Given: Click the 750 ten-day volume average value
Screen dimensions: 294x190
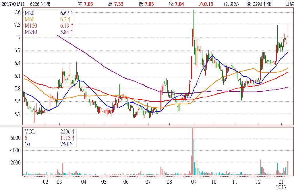Looking at the screenshot, I should tap(66, 144).
